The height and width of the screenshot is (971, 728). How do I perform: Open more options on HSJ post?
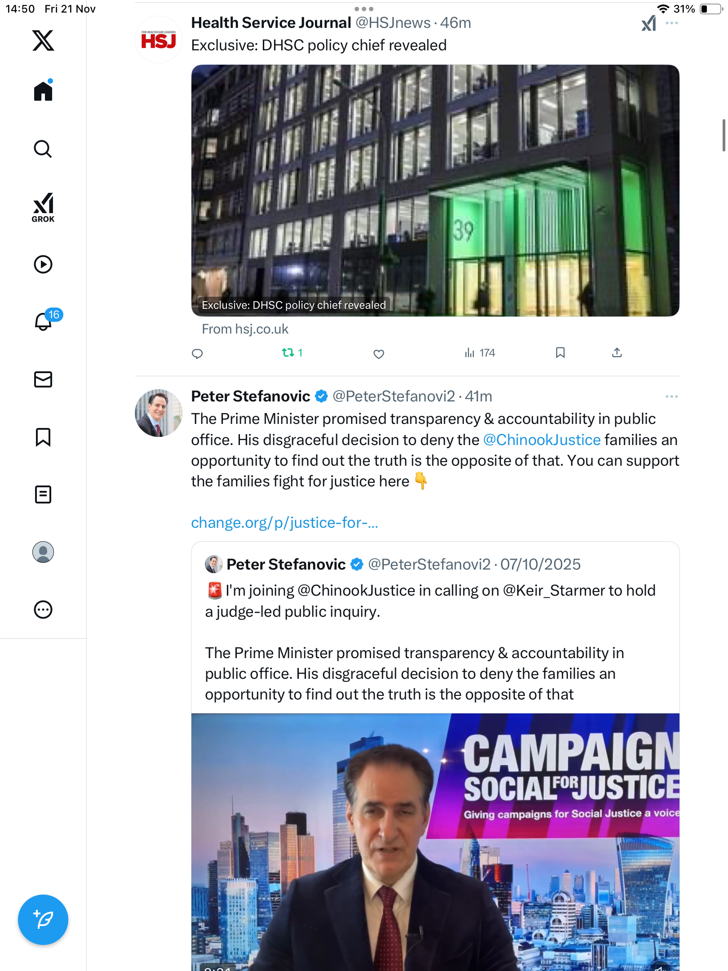(672, 23)
